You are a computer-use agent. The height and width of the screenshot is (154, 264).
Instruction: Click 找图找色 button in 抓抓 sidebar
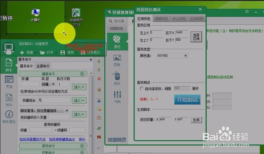click(x=117, y=29)
